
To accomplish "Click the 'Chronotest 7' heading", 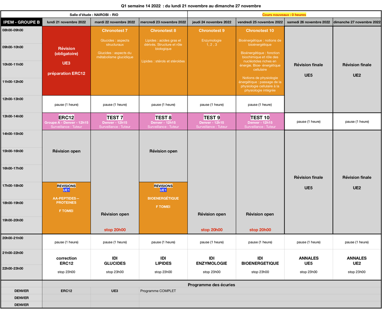I will coord(115,31).
